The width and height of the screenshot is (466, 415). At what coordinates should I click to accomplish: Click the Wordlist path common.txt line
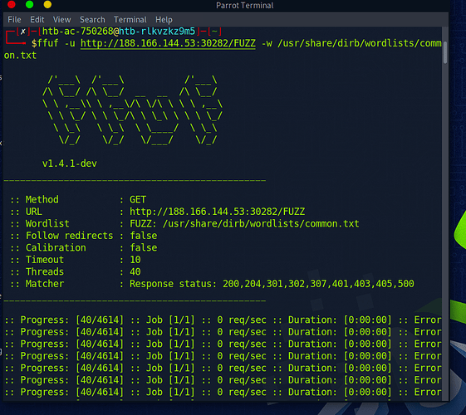coord(184,223)
